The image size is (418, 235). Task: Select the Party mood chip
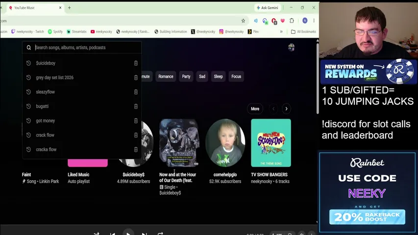click(186, 76)
